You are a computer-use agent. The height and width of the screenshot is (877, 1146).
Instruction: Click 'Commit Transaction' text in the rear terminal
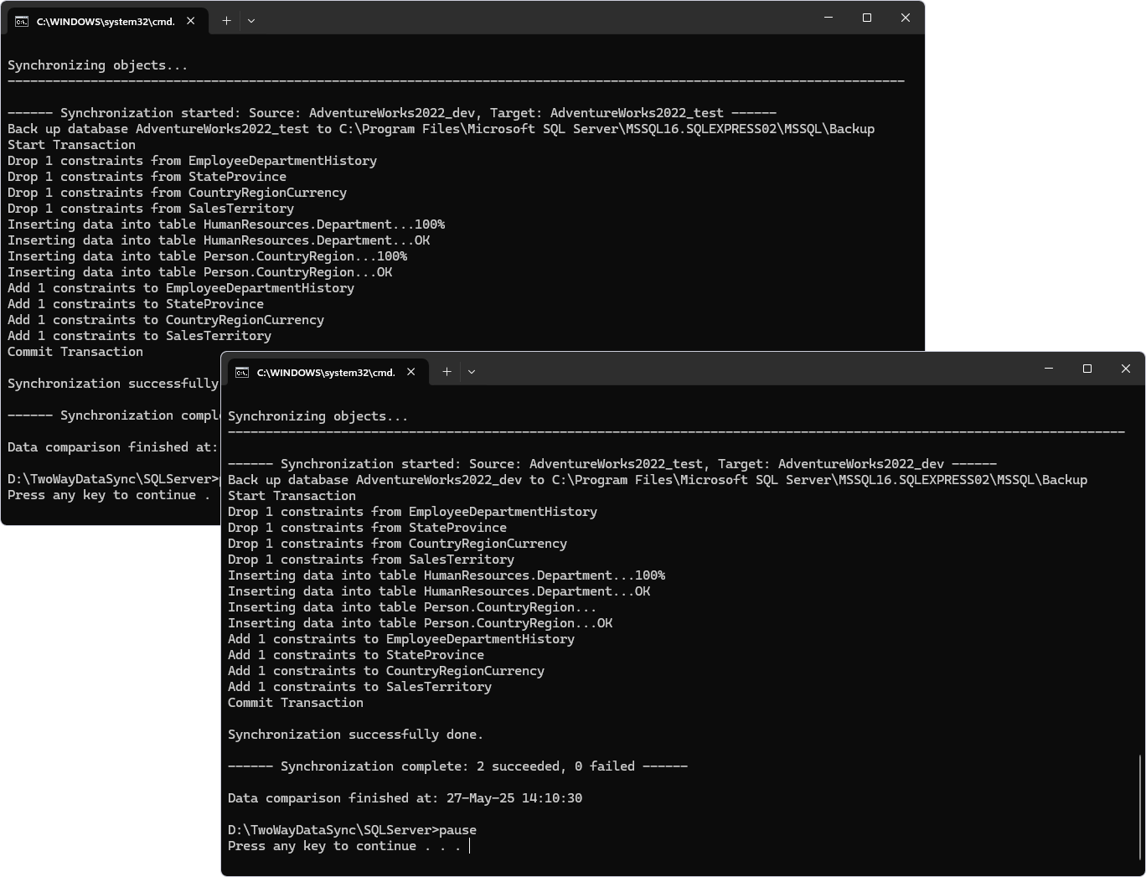(75, 352)
